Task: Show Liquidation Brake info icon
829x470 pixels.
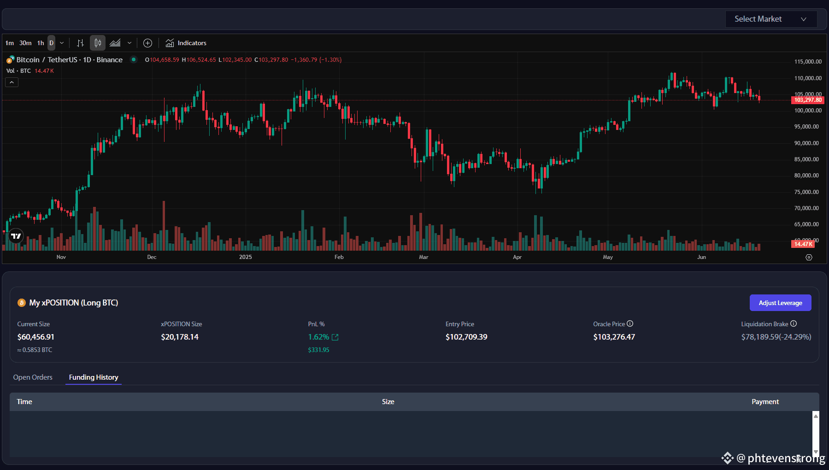Action: [794, 323]
